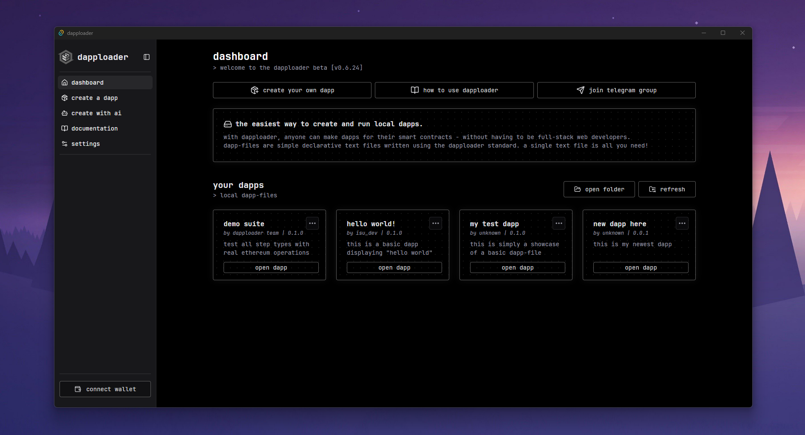The width and height of the screenshot is (805, 435).
Task: Refresh the local dapp list
Action: click(x=667, y=189)
